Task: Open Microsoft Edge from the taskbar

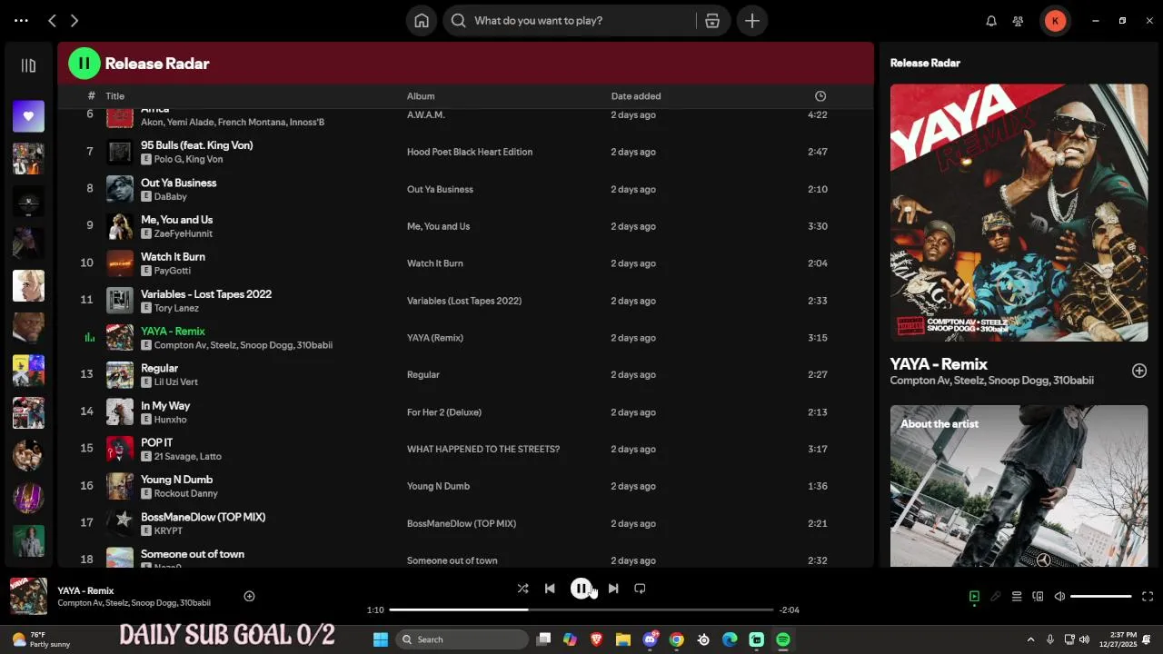Action: (730, 639)
